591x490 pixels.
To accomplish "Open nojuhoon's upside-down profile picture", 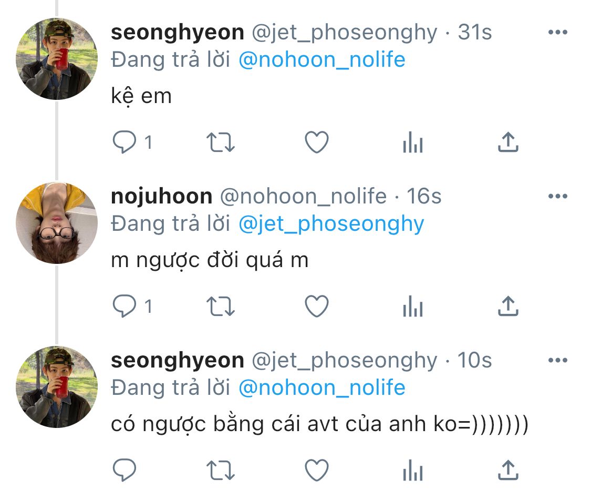I will 57,223.
